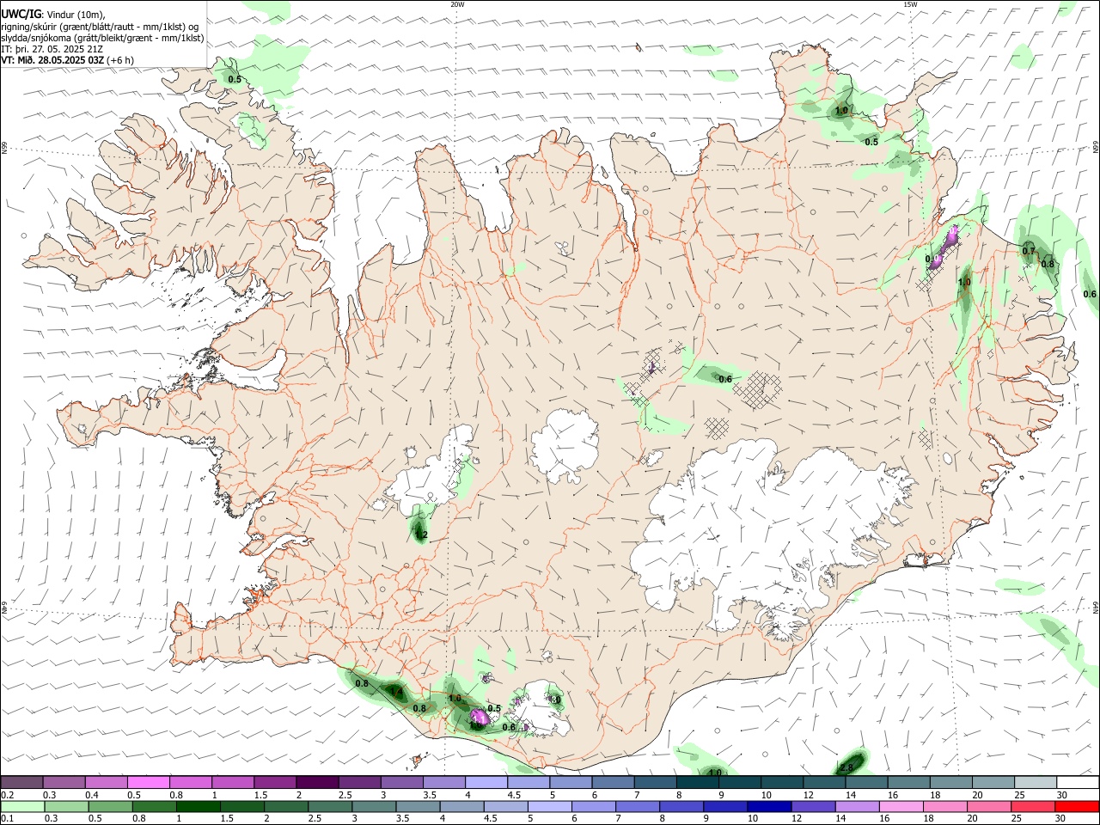Pick the royal blue 9–10 rain swatch
This screenshot has width=1100, height=825.
pos(724,806)
